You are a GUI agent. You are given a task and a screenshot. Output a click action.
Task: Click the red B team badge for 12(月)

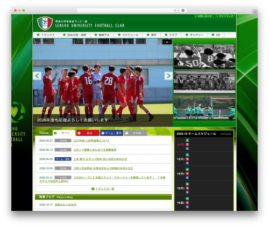click(187, 144)
